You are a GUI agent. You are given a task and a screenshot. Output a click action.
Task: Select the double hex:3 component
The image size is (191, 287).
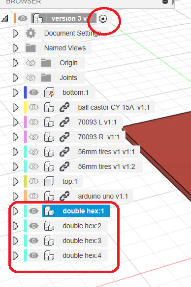point(82,241)
